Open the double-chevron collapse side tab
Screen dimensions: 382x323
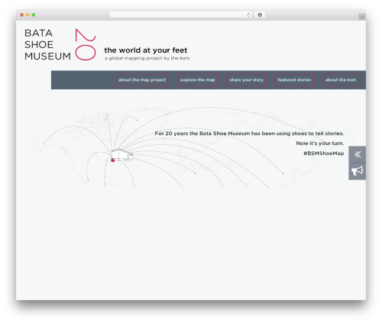(x=358, y=154)
